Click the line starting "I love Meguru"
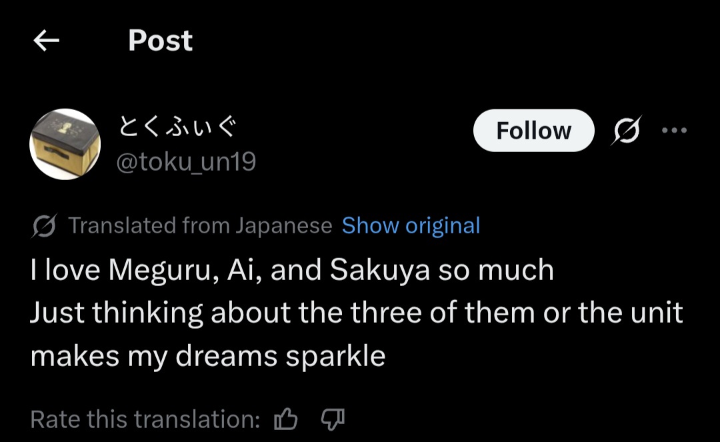 (x=291, y=270)
